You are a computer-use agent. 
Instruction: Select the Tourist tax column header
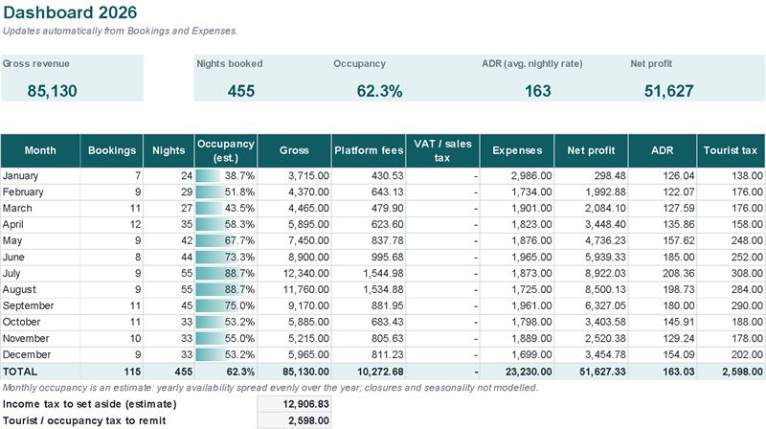pyautogui.click(x=731, y=151)
